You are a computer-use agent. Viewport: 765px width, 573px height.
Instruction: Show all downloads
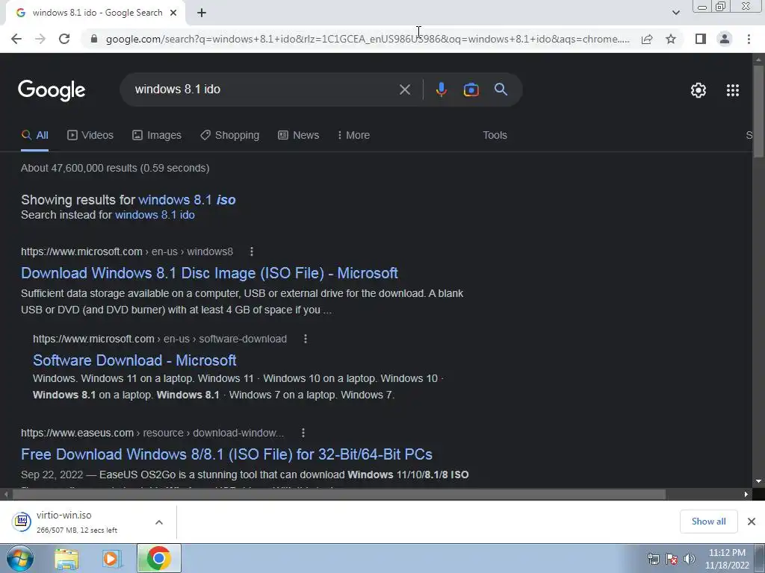tap(708, 522)
